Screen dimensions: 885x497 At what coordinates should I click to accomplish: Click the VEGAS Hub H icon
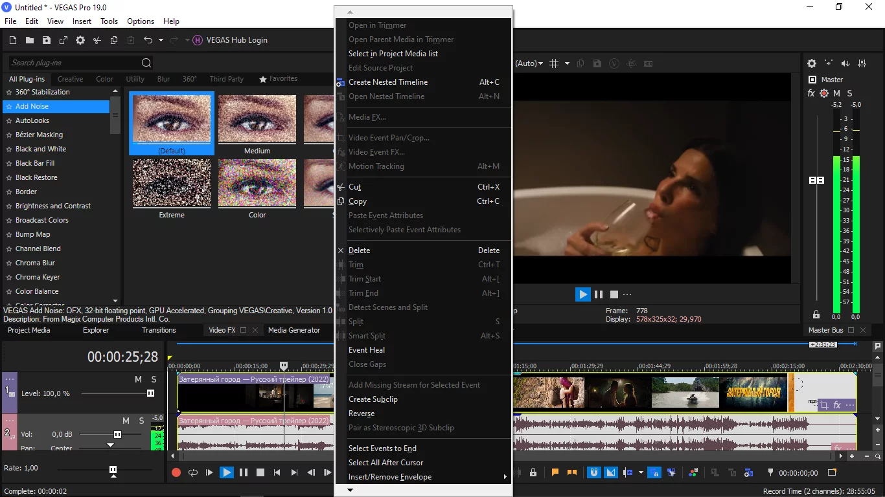[198, 40]
